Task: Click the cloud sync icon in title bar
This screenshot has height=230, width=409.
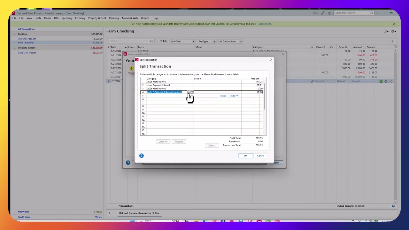Action: click(x=315, y=13)
